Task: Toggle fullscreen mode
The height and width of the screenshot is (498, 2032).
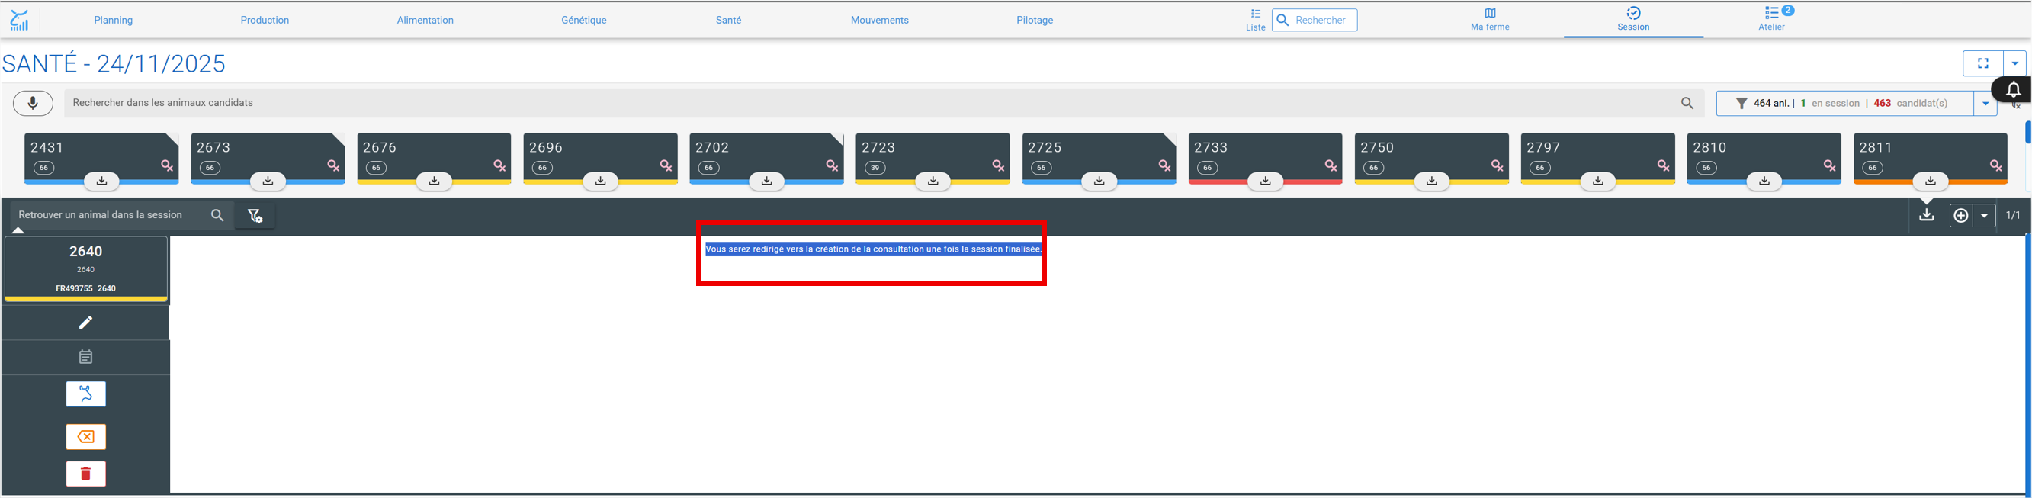Action: point(1983,64)
